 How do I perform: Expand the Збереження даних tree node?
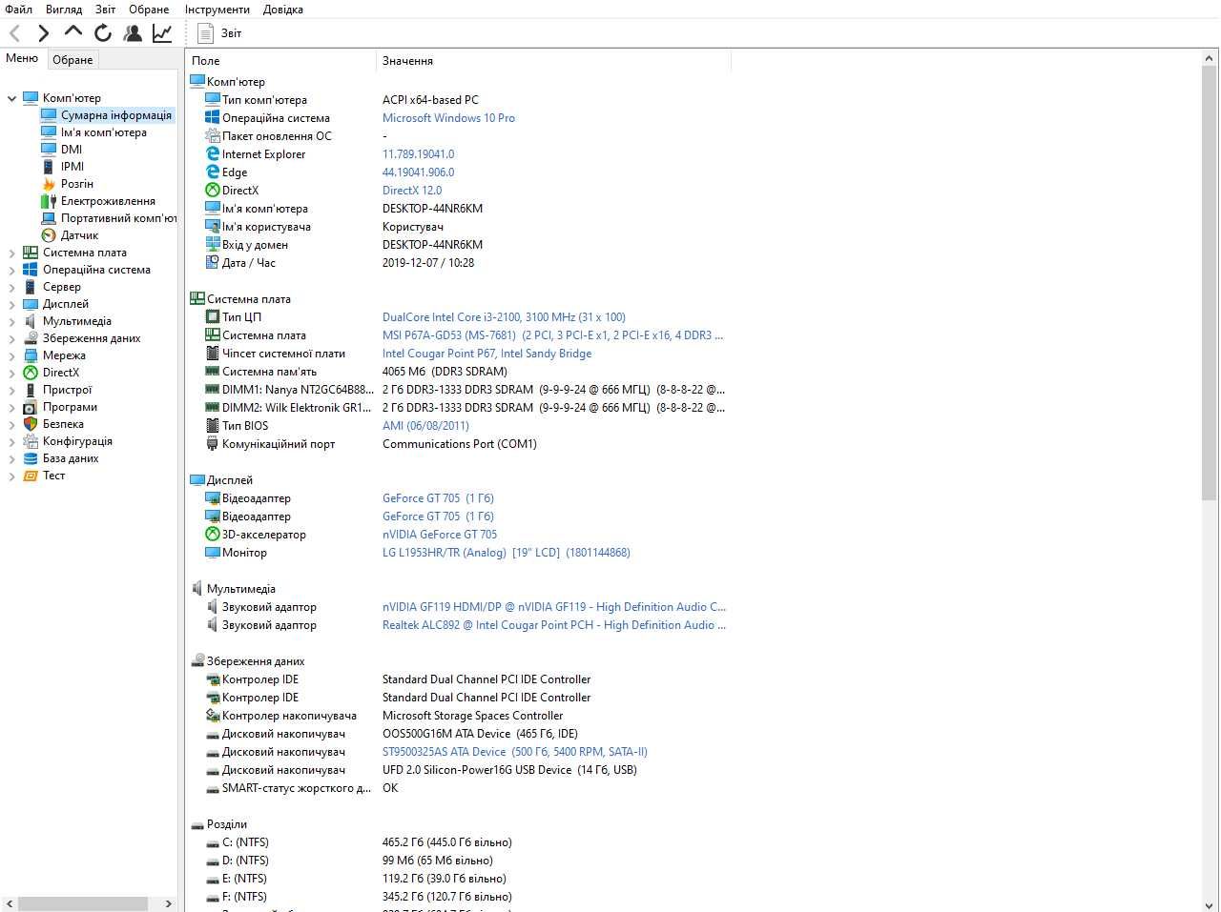point(11,338)
